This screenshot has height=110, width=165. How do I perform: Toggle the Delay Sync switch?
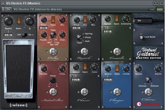tap(53, 20)
